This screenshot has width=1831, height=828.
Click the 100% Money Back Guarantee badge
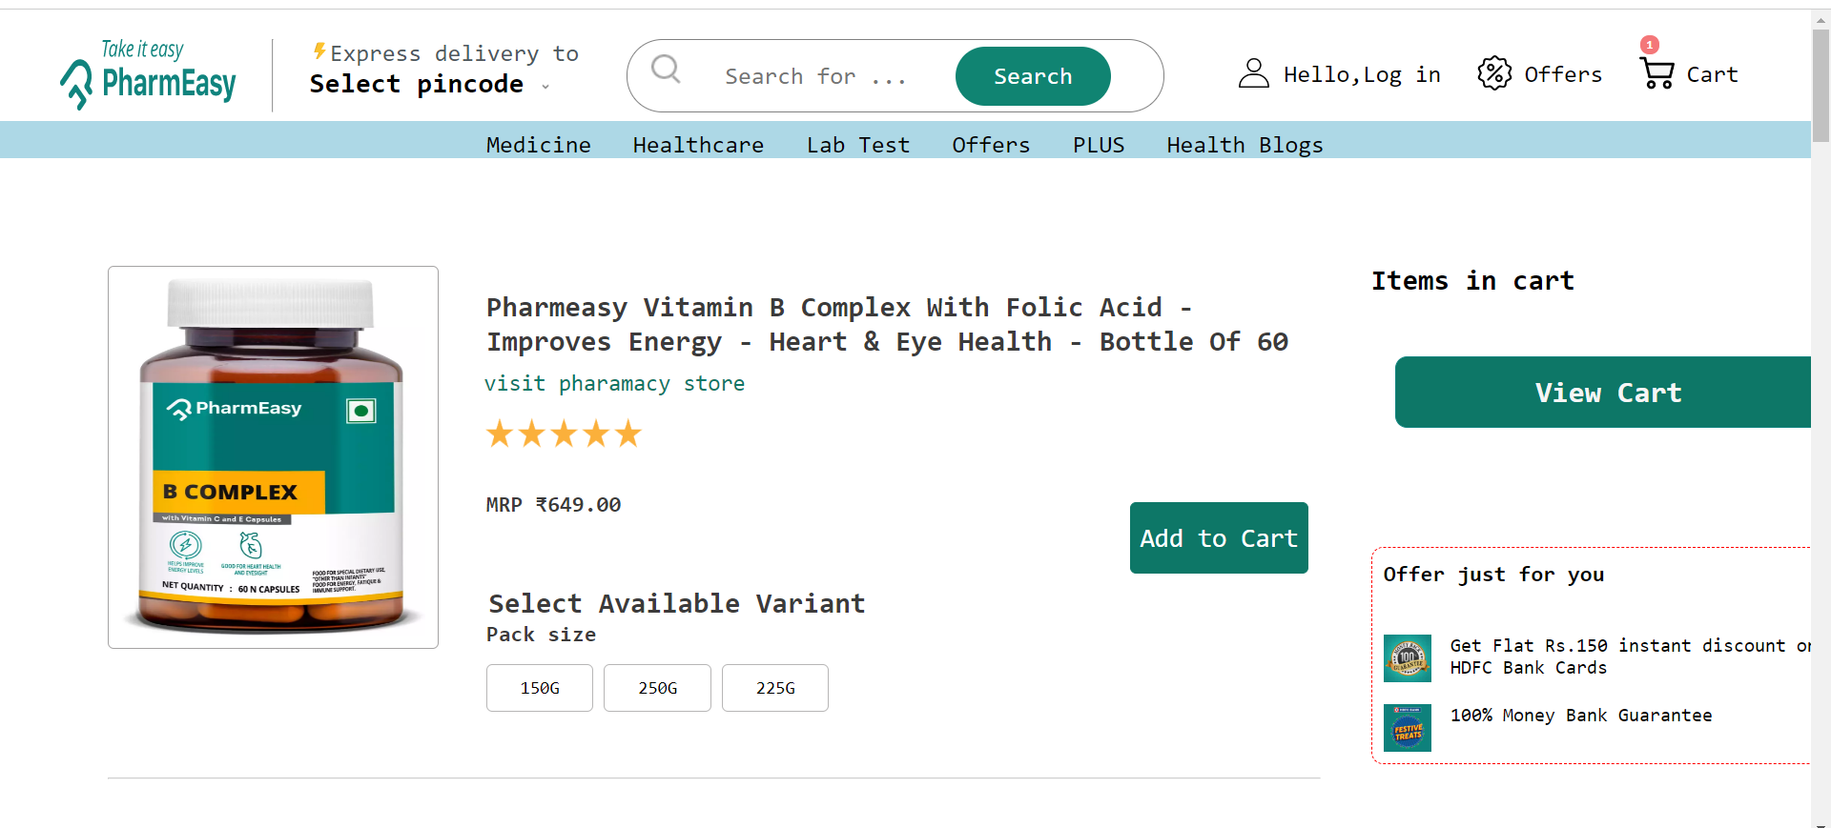(1408, 658)
